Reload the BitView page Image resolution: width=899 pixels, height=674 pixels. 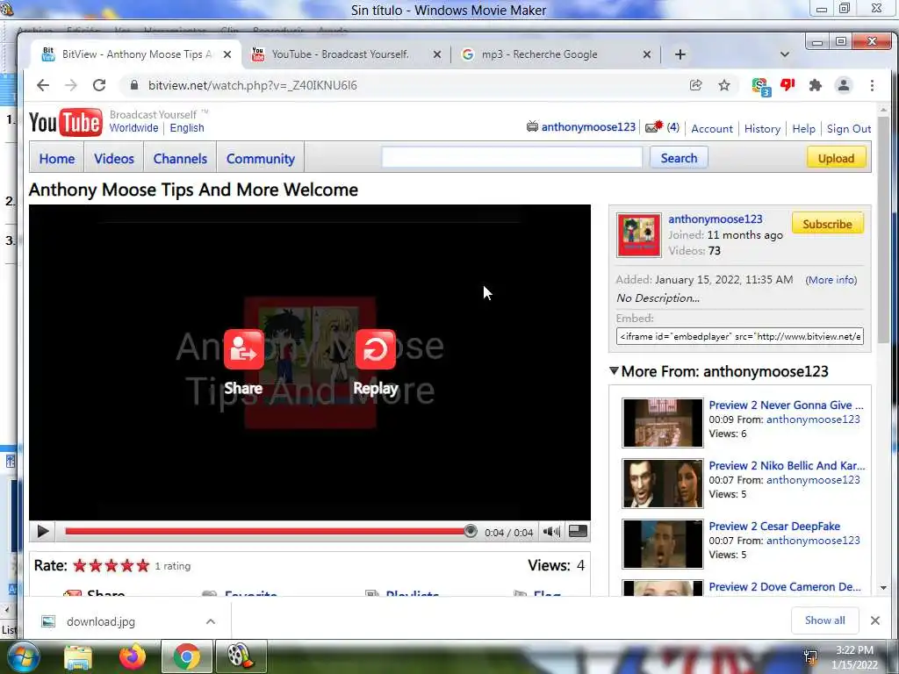pos(99,85)
